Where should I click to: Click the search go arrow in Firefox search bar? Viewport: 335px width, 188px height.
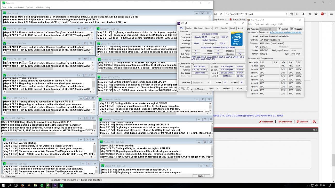click(x=286, y=14)
